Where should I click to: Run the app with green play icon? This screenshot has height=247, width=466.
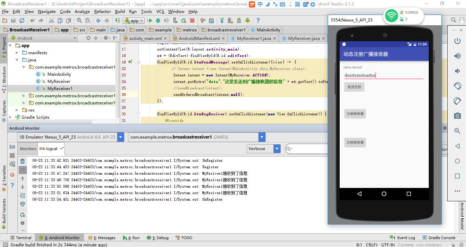[x=150, y=20]
